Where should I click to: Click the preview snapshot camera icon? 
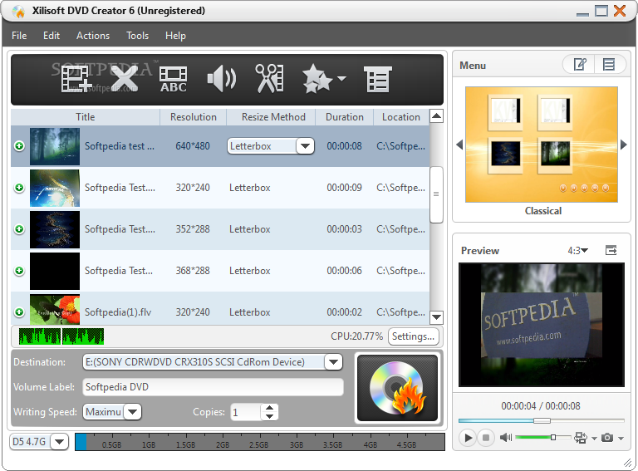[x=607, y=438]
